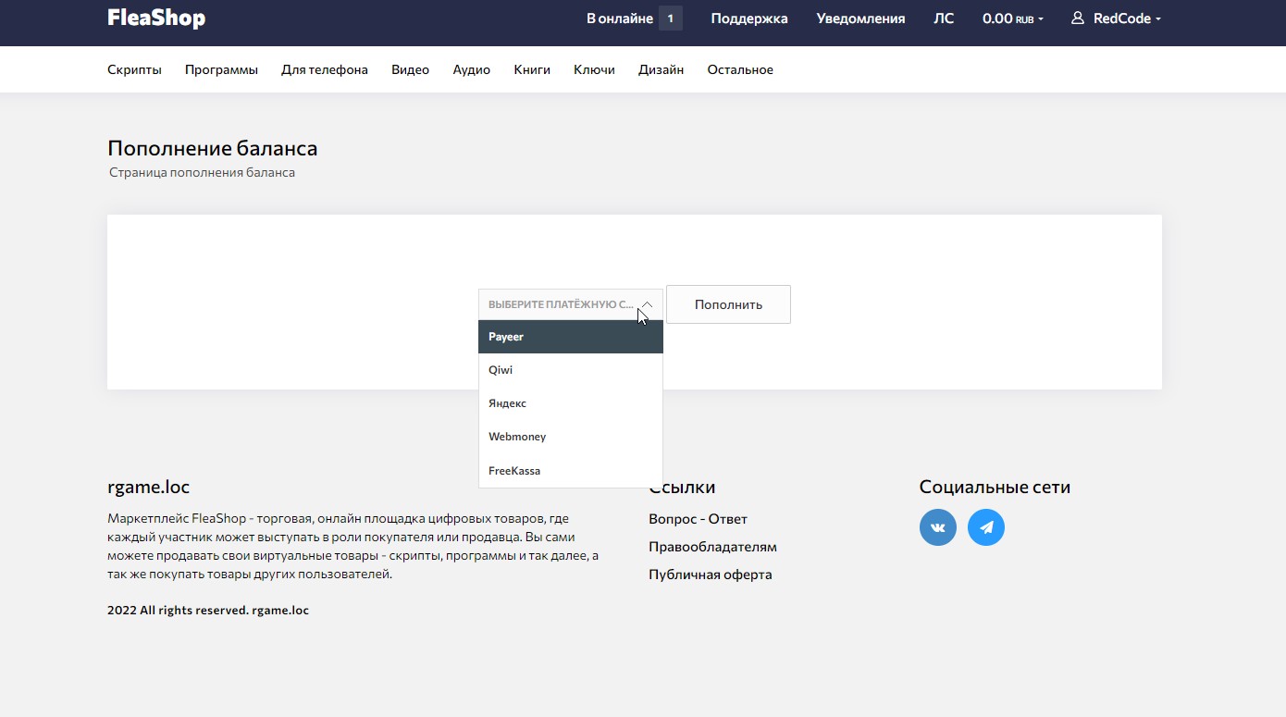This screenshot has height=717, width=1286.
Task: Open the Скрипты category
Action: (x=134, y=69)
